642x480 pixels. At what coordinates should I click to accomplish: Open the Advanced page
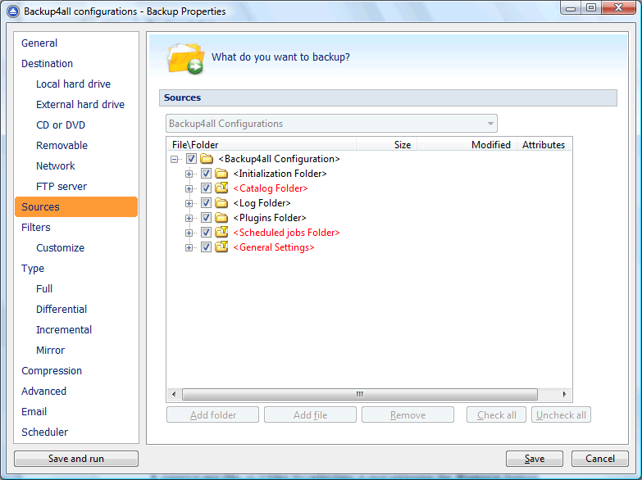coord(43,391)
